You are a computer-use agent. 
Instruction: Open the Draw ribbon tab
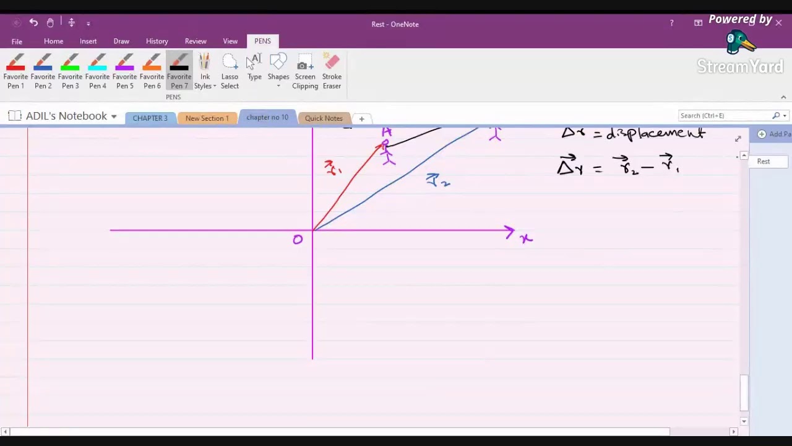[121, 41]
